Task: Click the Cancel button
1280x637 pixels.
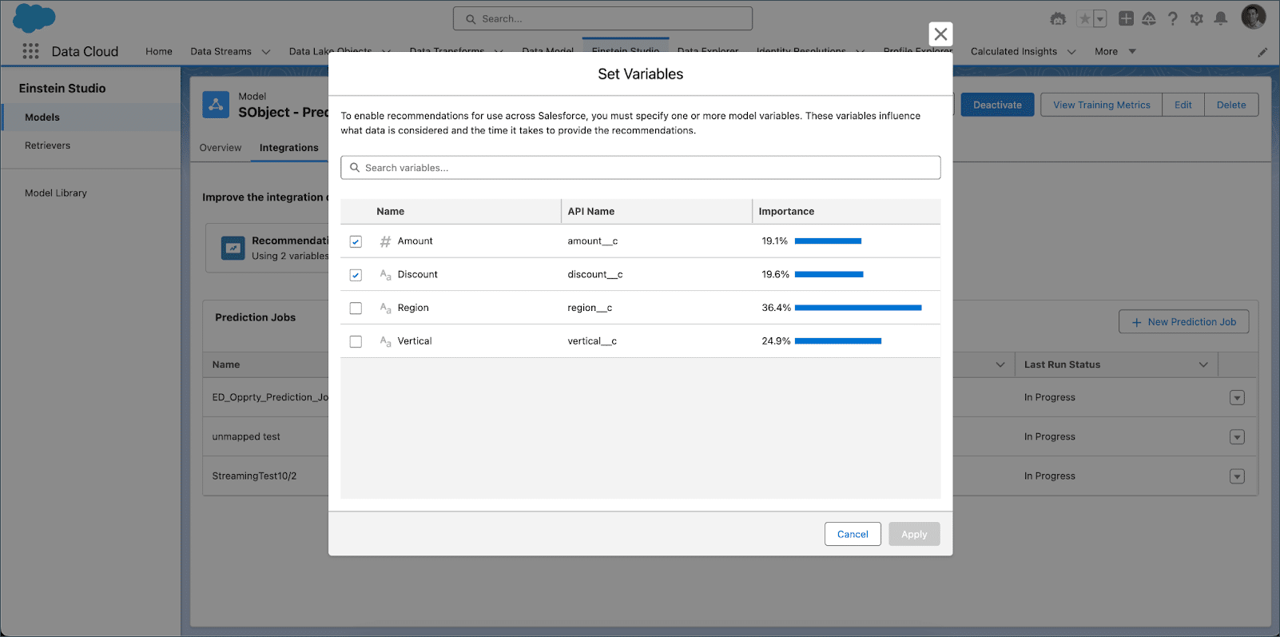Action: [x=853, y=534]
